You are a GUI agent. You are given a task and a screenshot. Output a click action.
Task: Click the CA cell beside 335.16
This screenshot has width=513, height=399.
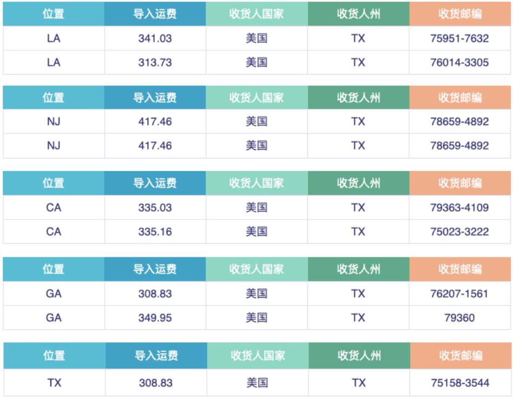coord(54,231)
